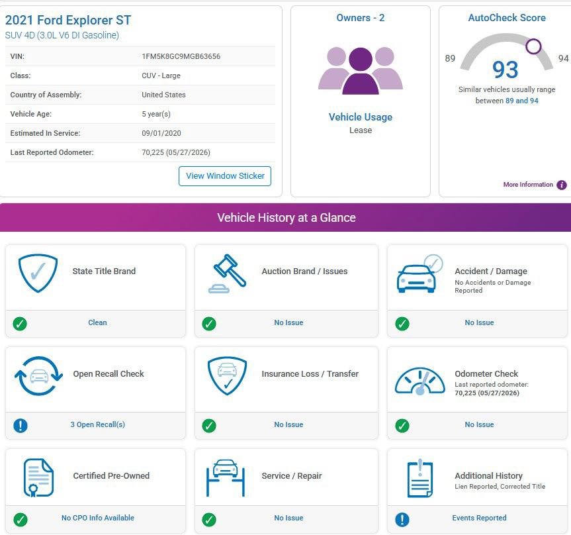Click the blue alert icon beside Open Recalls
The height and width of the screenshot is (535, 571).
[21, 425]
